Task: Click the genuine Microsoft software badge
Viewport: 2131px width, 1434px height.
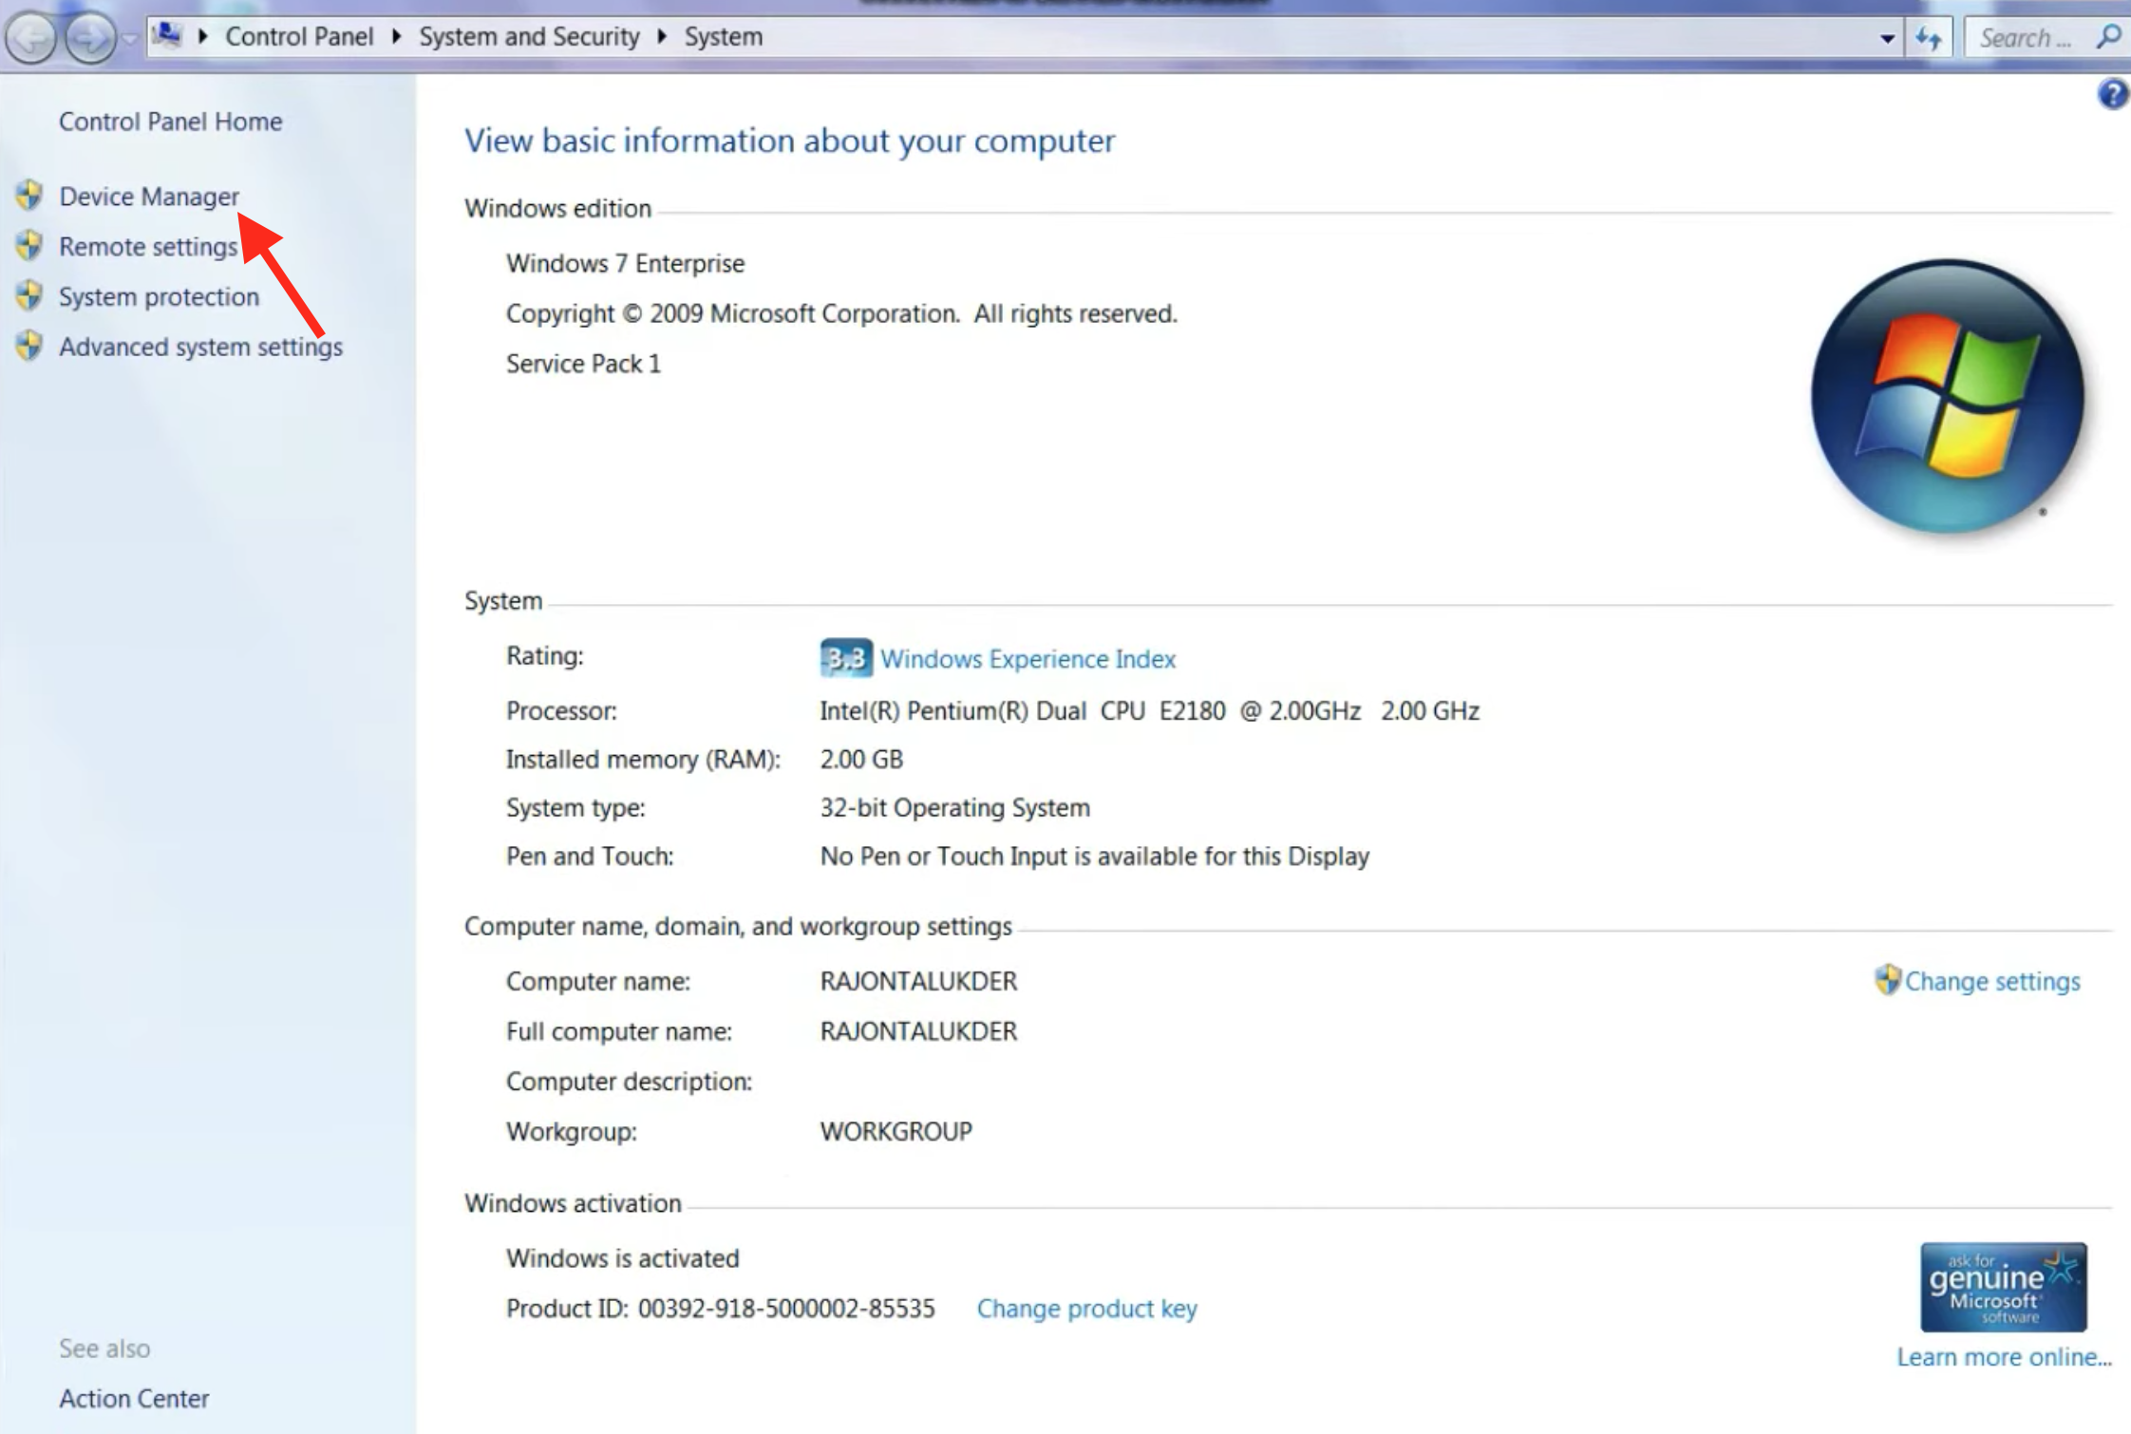Action: pyautogui.click(x=2003, y=1288)
